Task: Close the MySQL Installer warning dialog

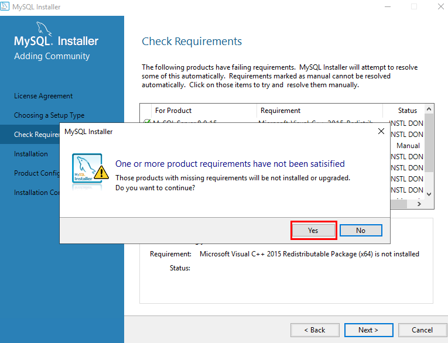Action: coord(381,131)
